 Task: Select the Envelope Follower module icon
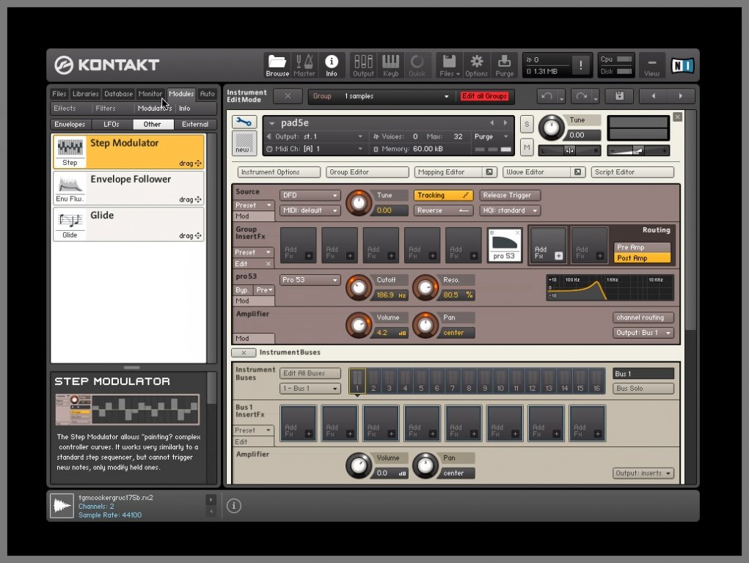pyautogui.click(x=70, y=188)
